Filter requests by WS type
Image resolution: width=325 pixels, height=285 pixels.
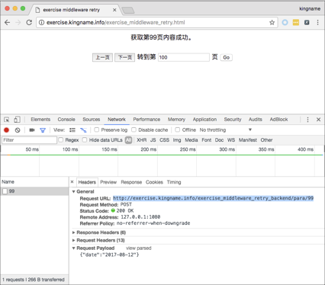click(231, 140)
